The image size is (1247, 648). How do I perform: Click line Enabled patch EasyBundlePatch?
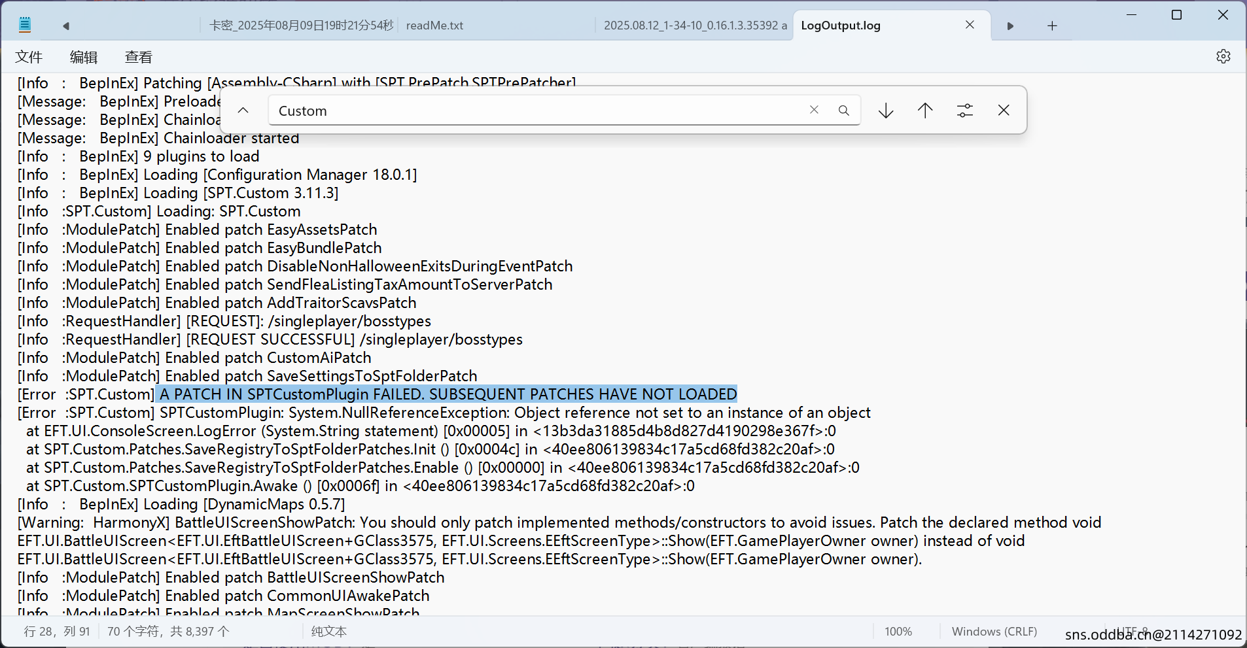coord(200,248)
